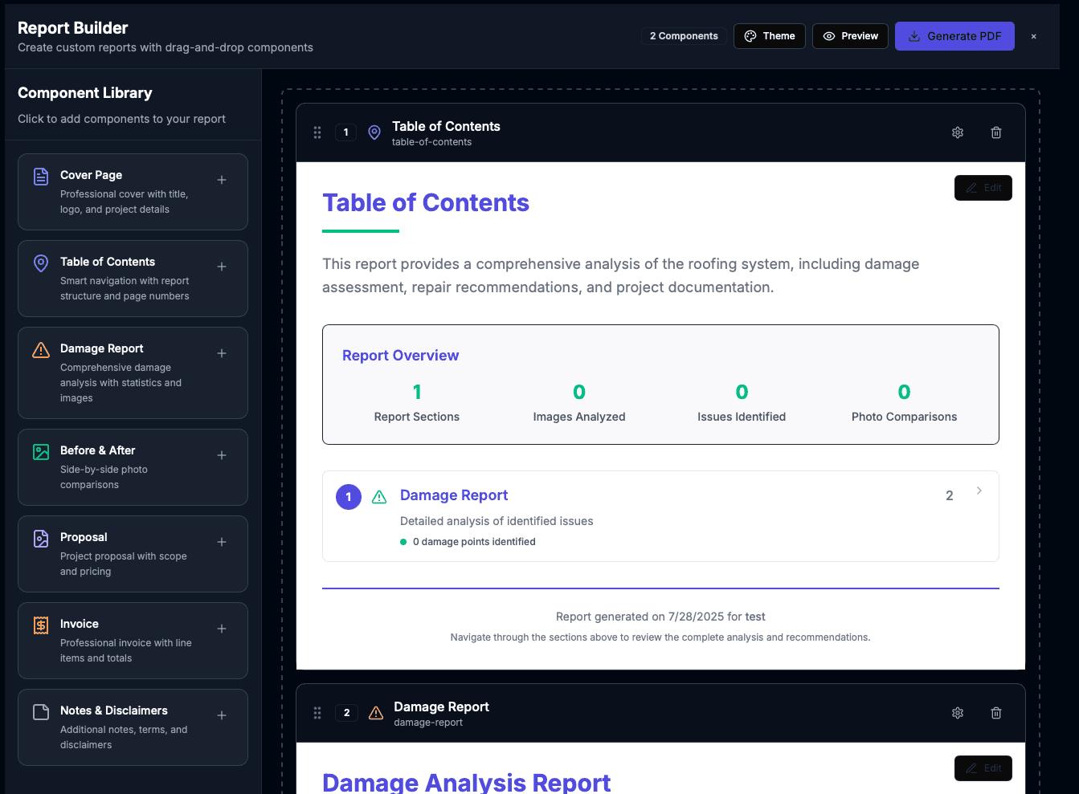1079x794 pixels.
Task: Click the Notes & Disclaimers page icon
Action: coord(41,712)
